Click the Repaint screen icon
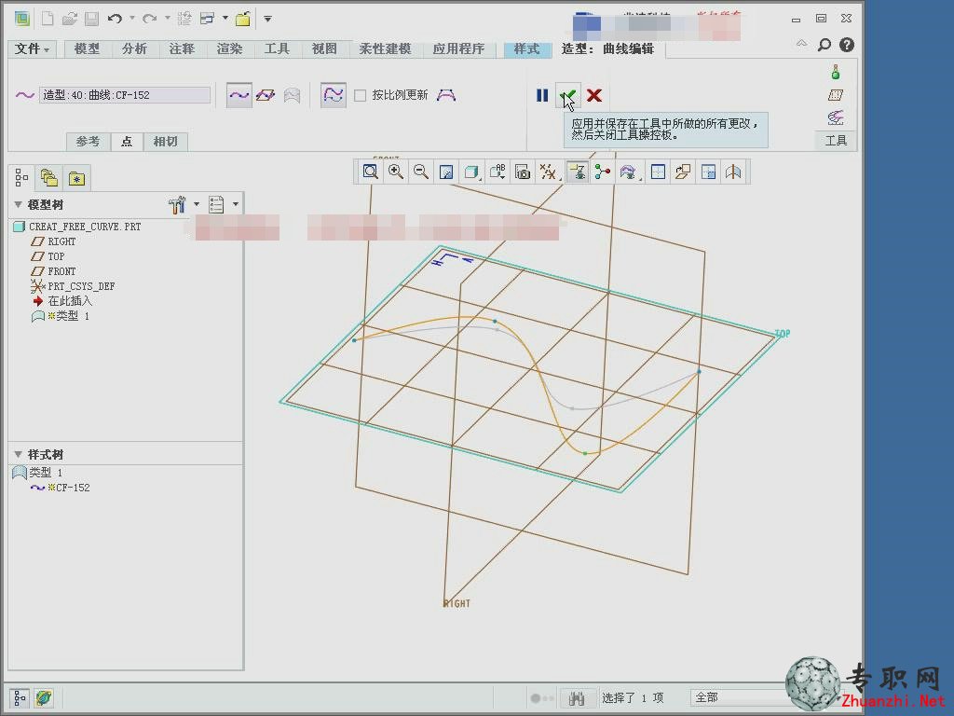This screenshot has width=954, height=716. (x=446, y=172)
